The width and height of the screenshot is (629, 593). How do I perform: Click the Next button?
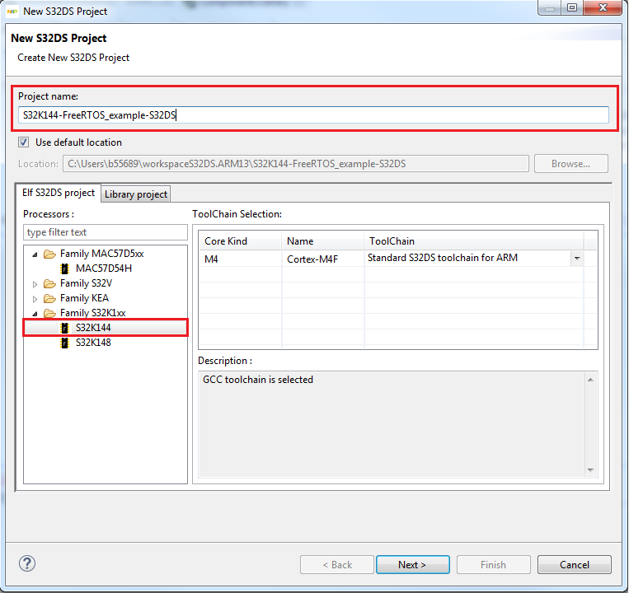pyautogui.click(x=413, y=564)
